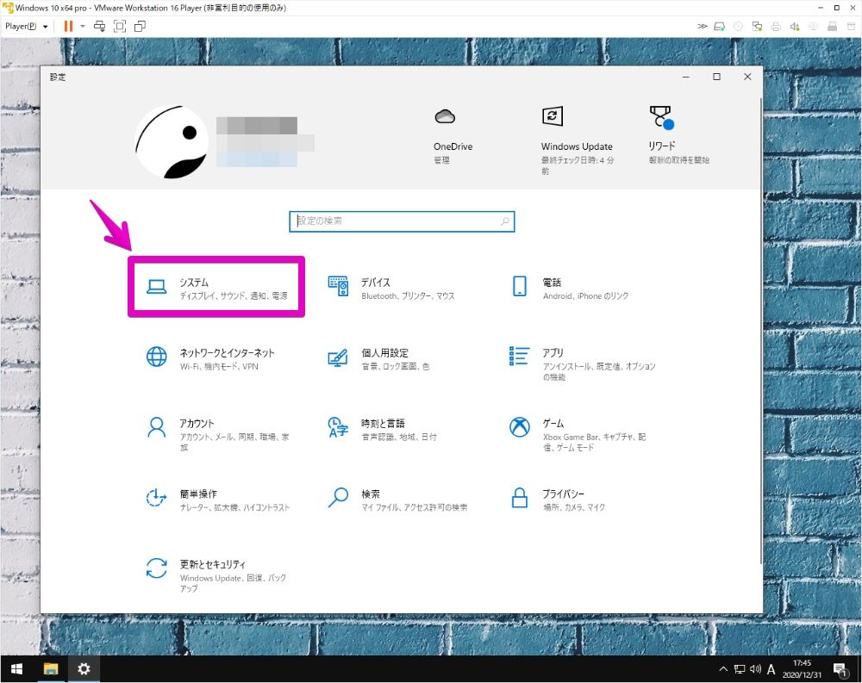The width and height of the screenshot is (862, 683).
Task: Open OneDrive cloud shortcut in header
Action: coord(453,136)
